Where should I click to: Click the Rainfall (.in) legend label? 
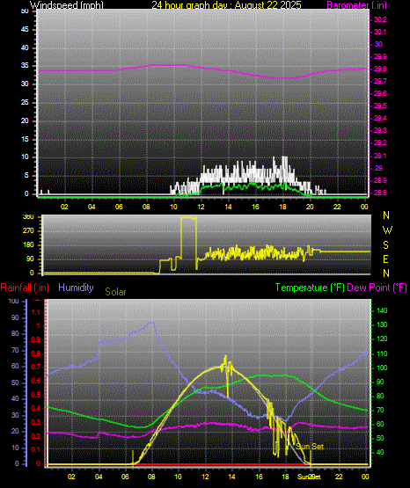coord(25,288)
